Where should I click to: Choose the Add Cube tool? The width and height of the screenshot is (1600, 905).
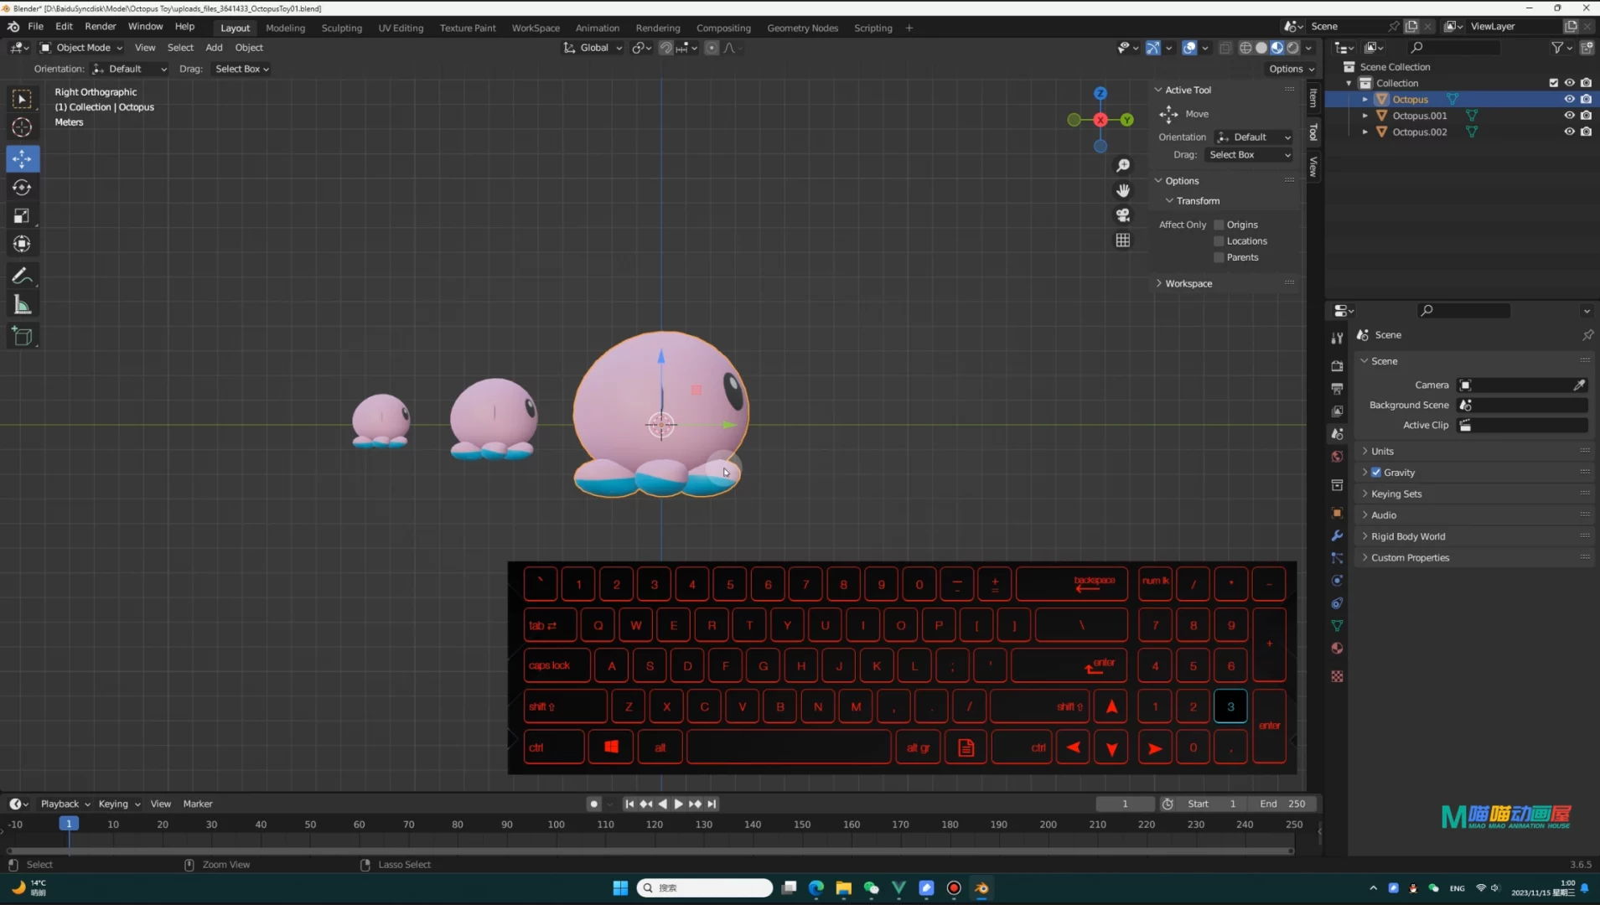pyautogui.click(x=23, y=337)
